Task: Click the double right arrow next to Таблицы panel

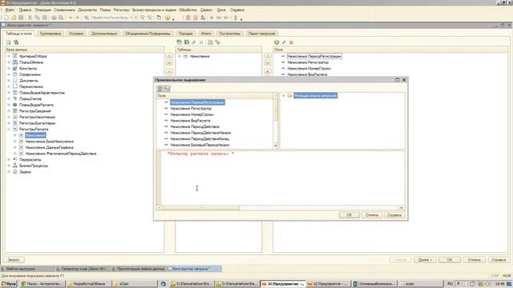Action: pyautogui.click(x=267, y=62)
